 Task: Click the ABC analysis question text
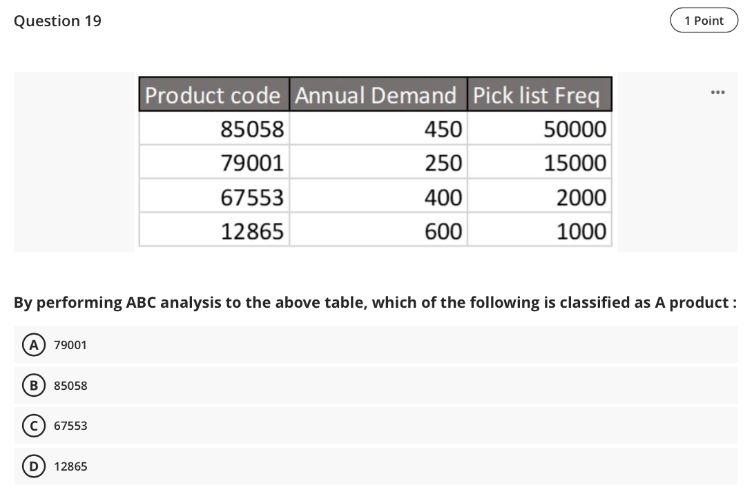[376, 302]
